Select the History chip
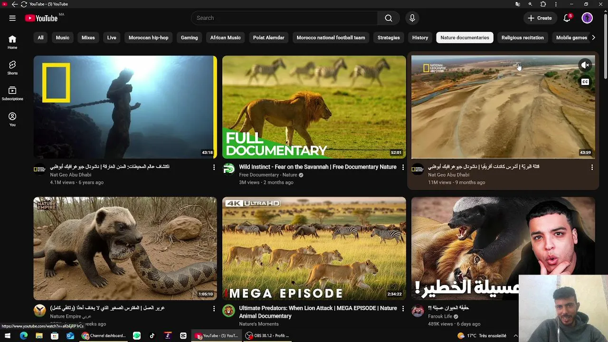 (x=420, y=38)
